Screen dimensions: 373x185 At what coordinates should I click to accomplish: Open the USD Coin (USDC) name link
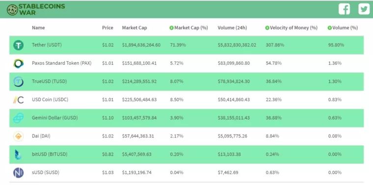pyautogui.click(x=50, y=100)
